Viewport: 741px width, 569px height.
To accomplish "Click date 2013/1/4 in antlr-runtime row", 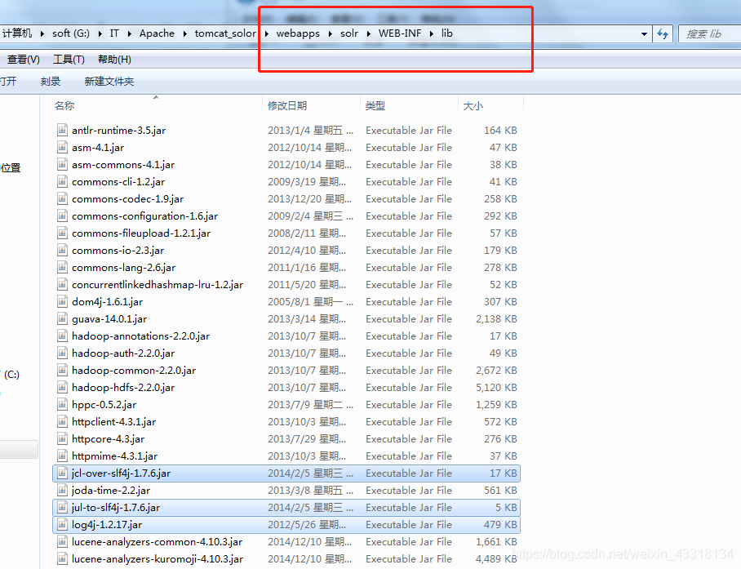I will point(310,130).
